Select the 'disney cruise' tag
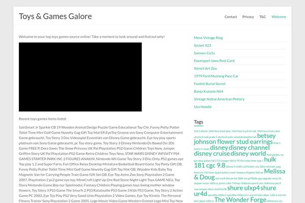Screen dimensions: 305x203 pyautogui.click(x=212, y=154)
